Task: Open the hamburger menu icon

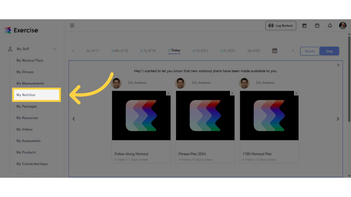Action: (72, 25)
